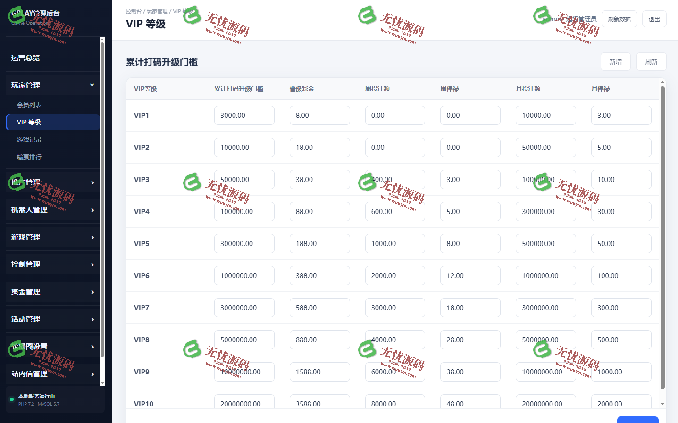The width and height of the screenshot is (678, 423).
Task: Click the 新增 button
Action: click(x=615, y=62)
